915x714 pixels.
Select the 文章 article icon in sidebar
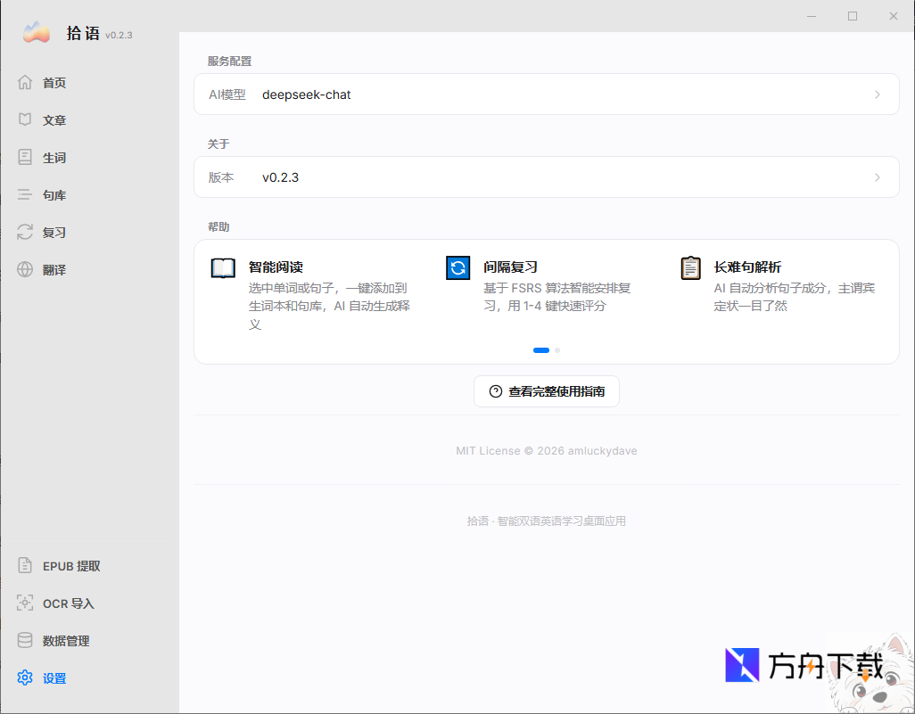coord(25,119)
